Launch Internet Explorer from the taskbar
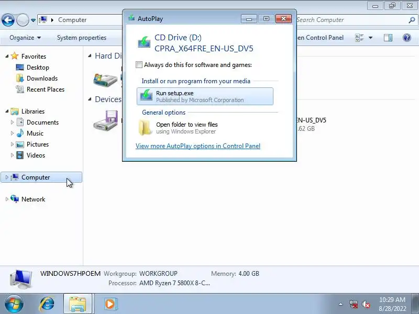This screenshot has width=419, height=314. (x=47, y=304)
